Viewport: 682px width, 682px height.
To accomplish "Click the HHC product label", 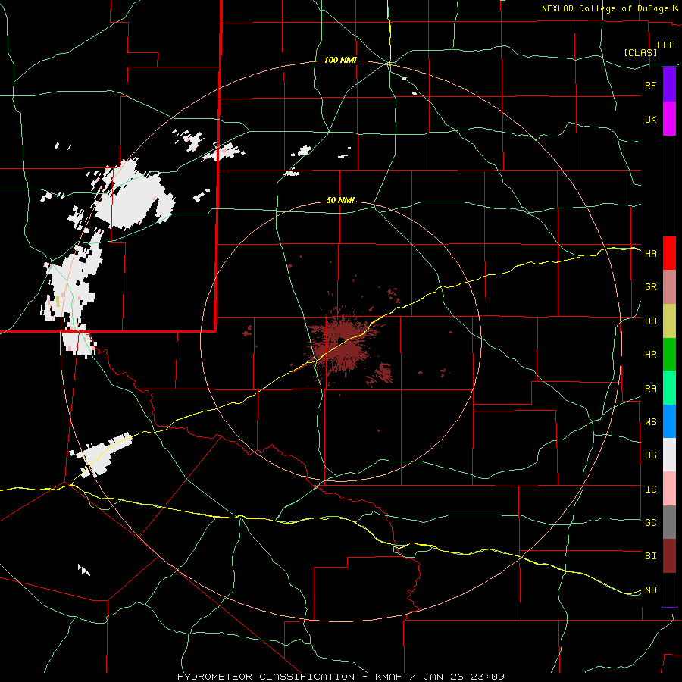I will tap(666, 45).
